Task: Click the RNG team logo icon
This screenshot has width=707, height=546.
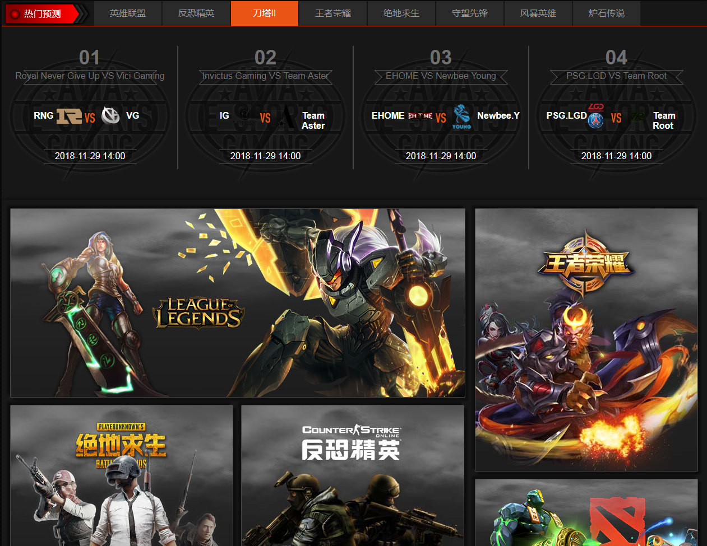Action: click(x=69, y=116)
